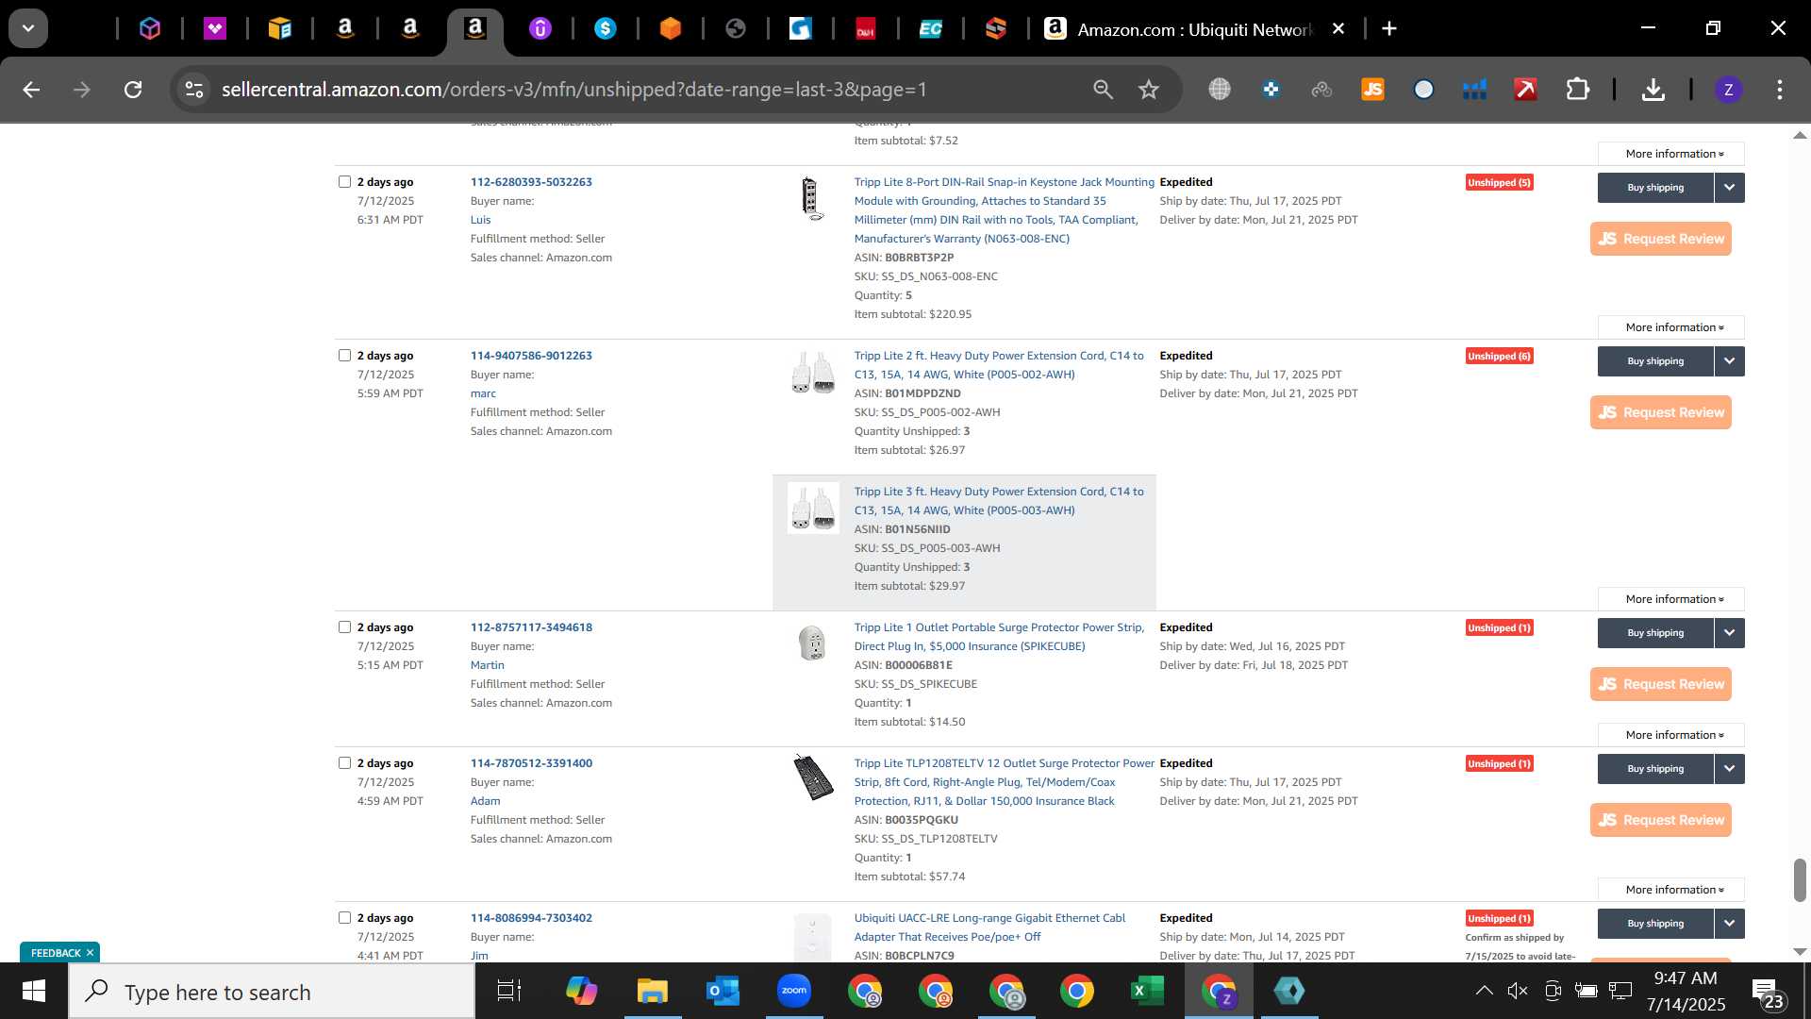Click the DIN-Rail module product thumbnail

click(x=812, y=198)
